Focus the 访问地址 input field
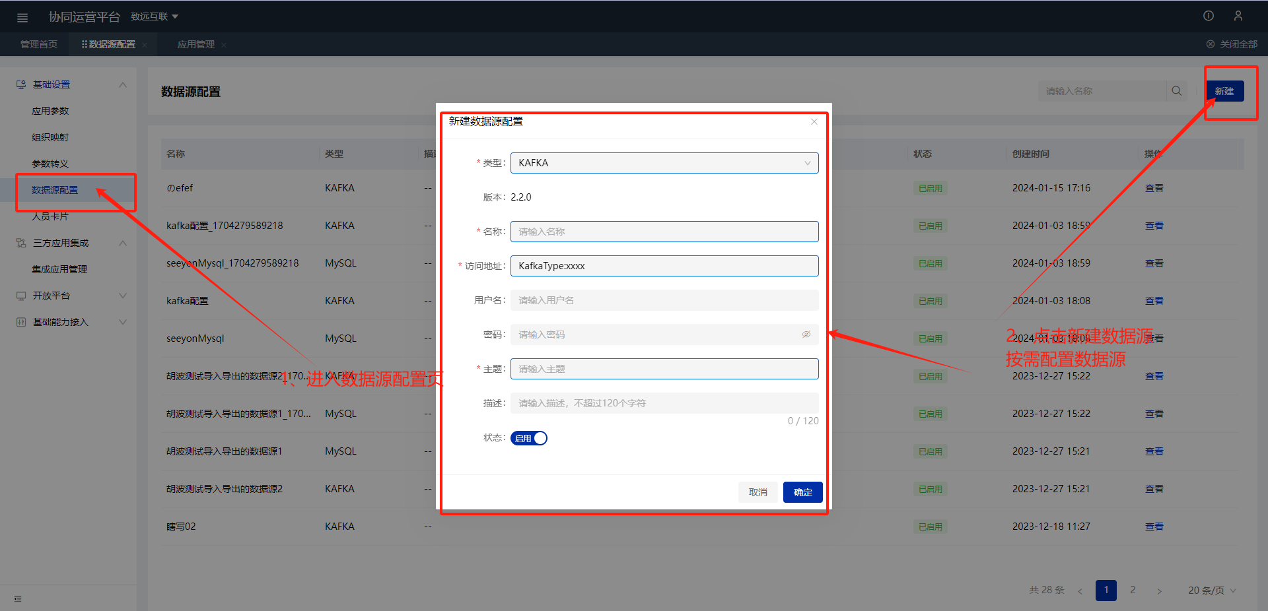 664,266
